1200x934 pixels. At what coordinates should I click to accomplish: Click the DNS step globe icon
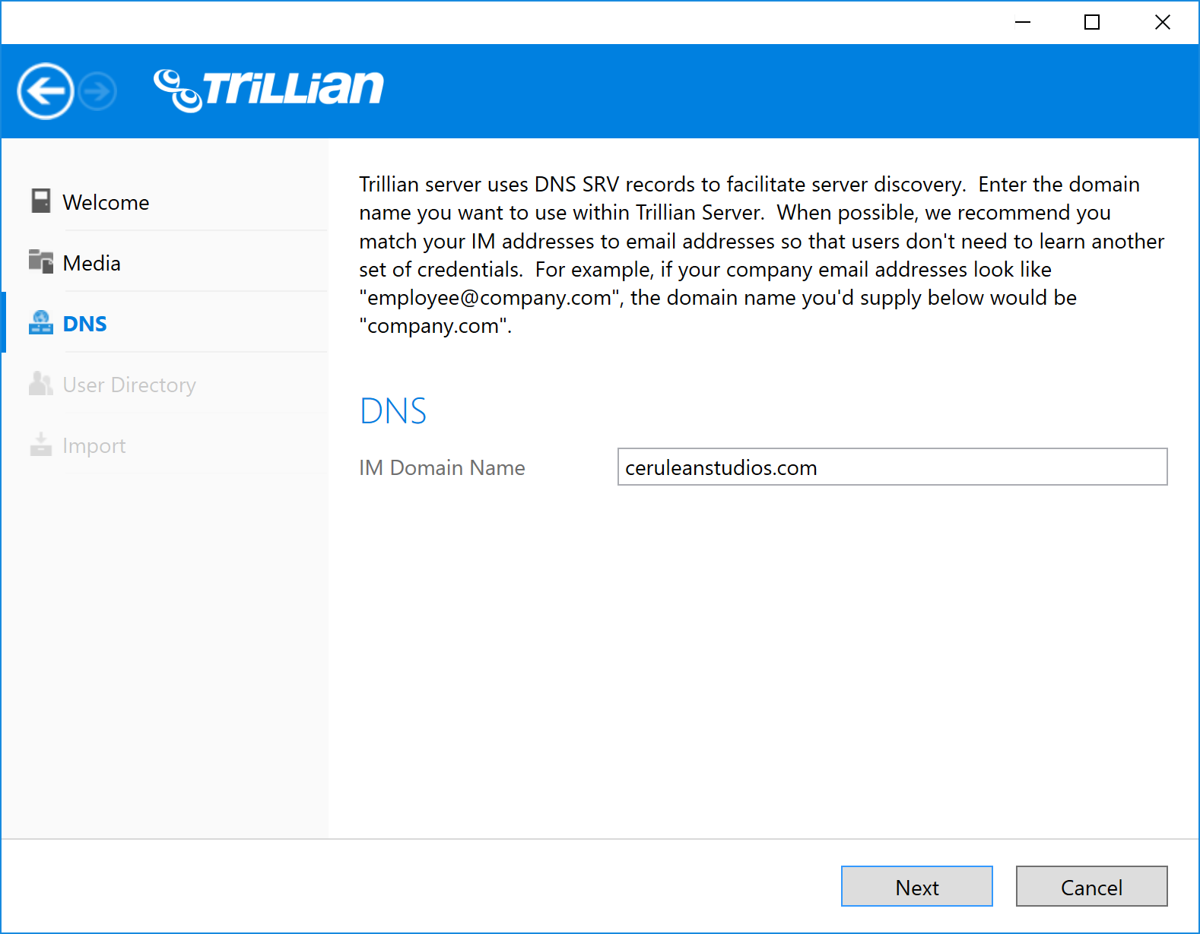[41, 322]
